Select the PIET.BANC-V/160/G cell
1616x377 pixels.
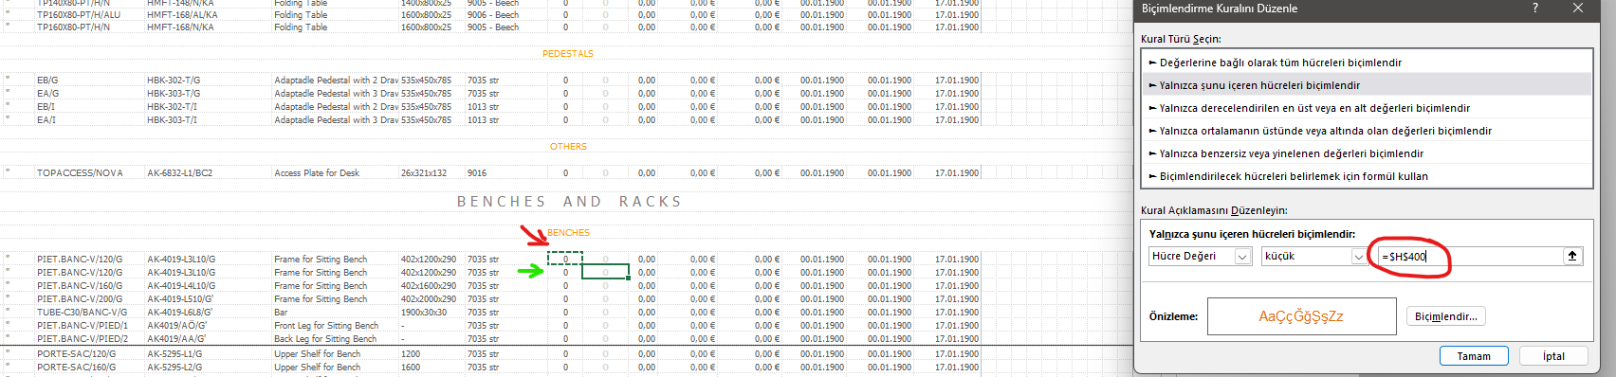click(x=80, y=286)
